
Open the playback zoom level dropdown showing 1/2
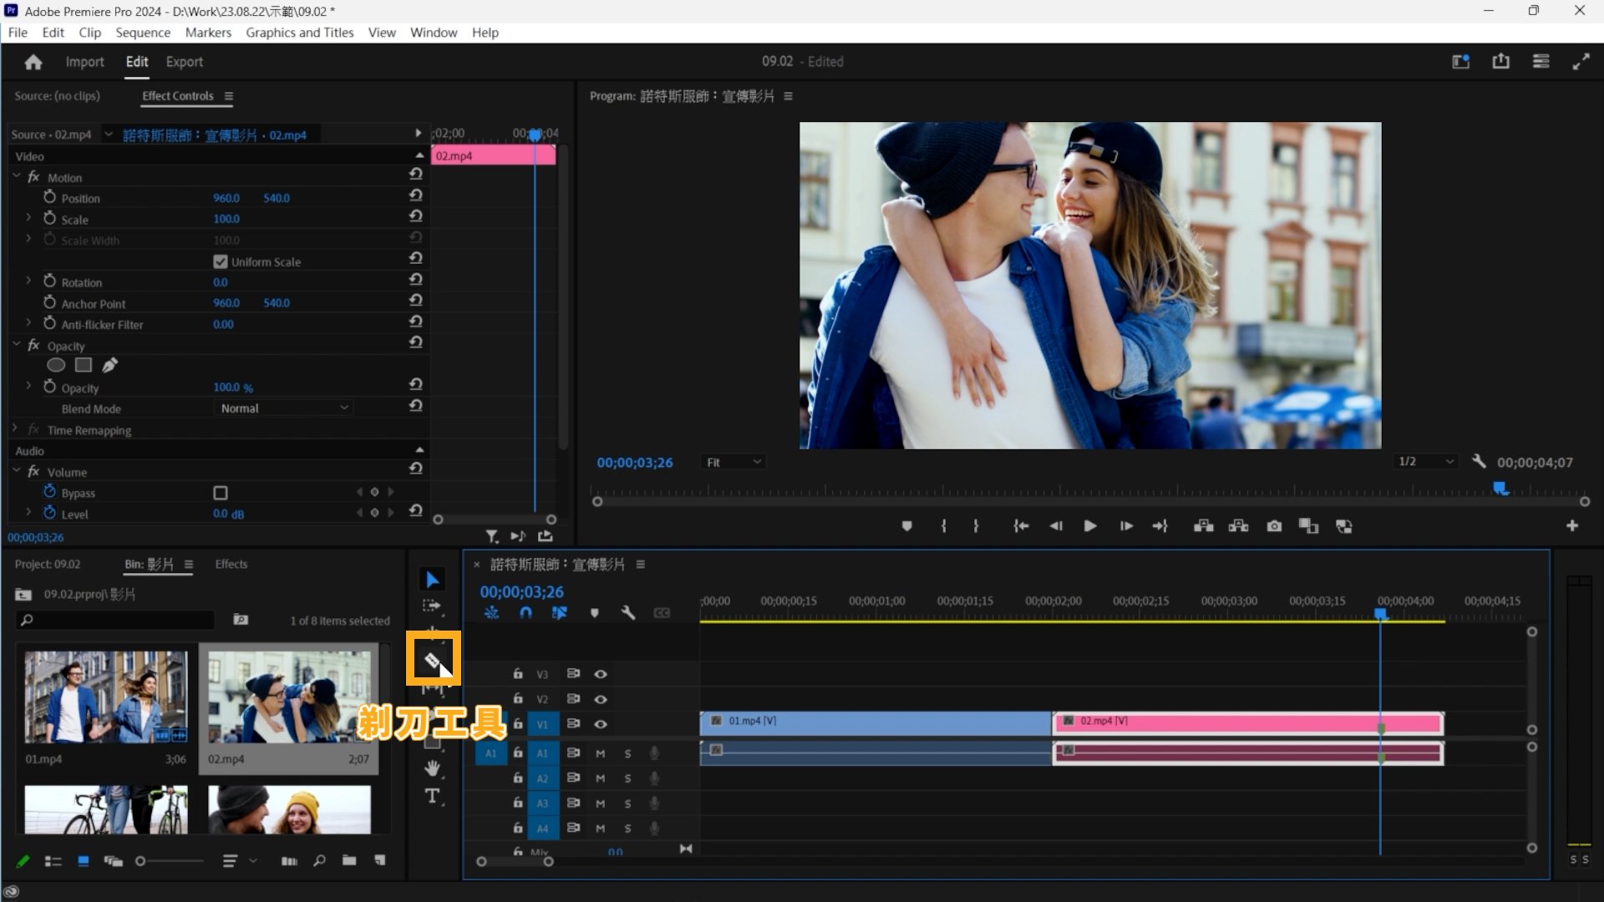pyautogui.click(x=1424, y=461)
